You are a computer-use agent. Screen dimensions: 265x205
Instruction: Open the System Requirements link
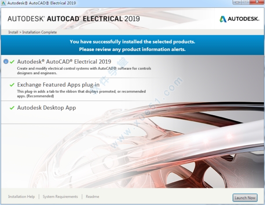(x=61, y=197)
